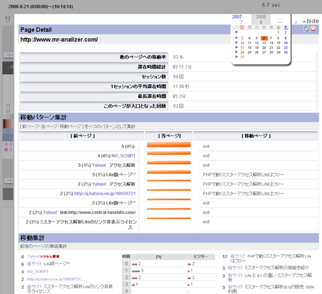Click the 滞在時間総計 value 約 11.7分

[x=182, y=67]
